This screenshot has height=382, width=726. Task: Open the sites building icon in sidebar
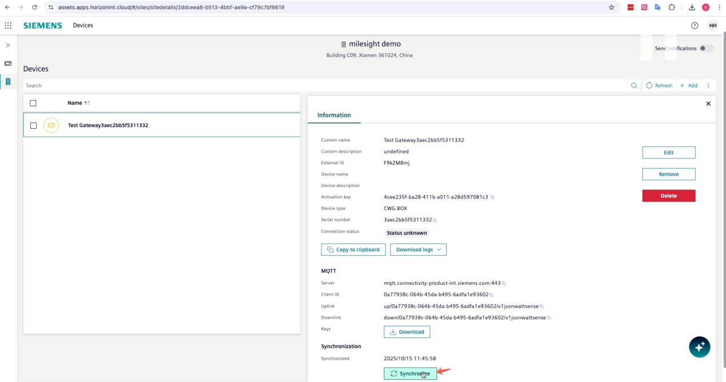point(8,82)
